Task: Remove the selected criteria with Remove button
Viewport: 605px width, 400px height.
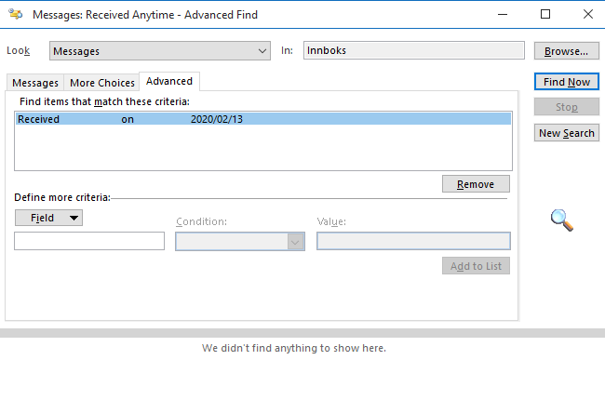Action: [x=476, y=184]
